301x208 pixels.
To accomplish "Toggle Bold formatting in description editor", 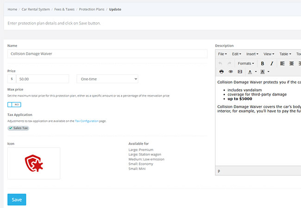I will coord(263,63).
